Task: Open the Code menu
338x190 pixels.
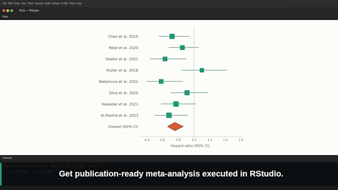Action: coord(16,3)
